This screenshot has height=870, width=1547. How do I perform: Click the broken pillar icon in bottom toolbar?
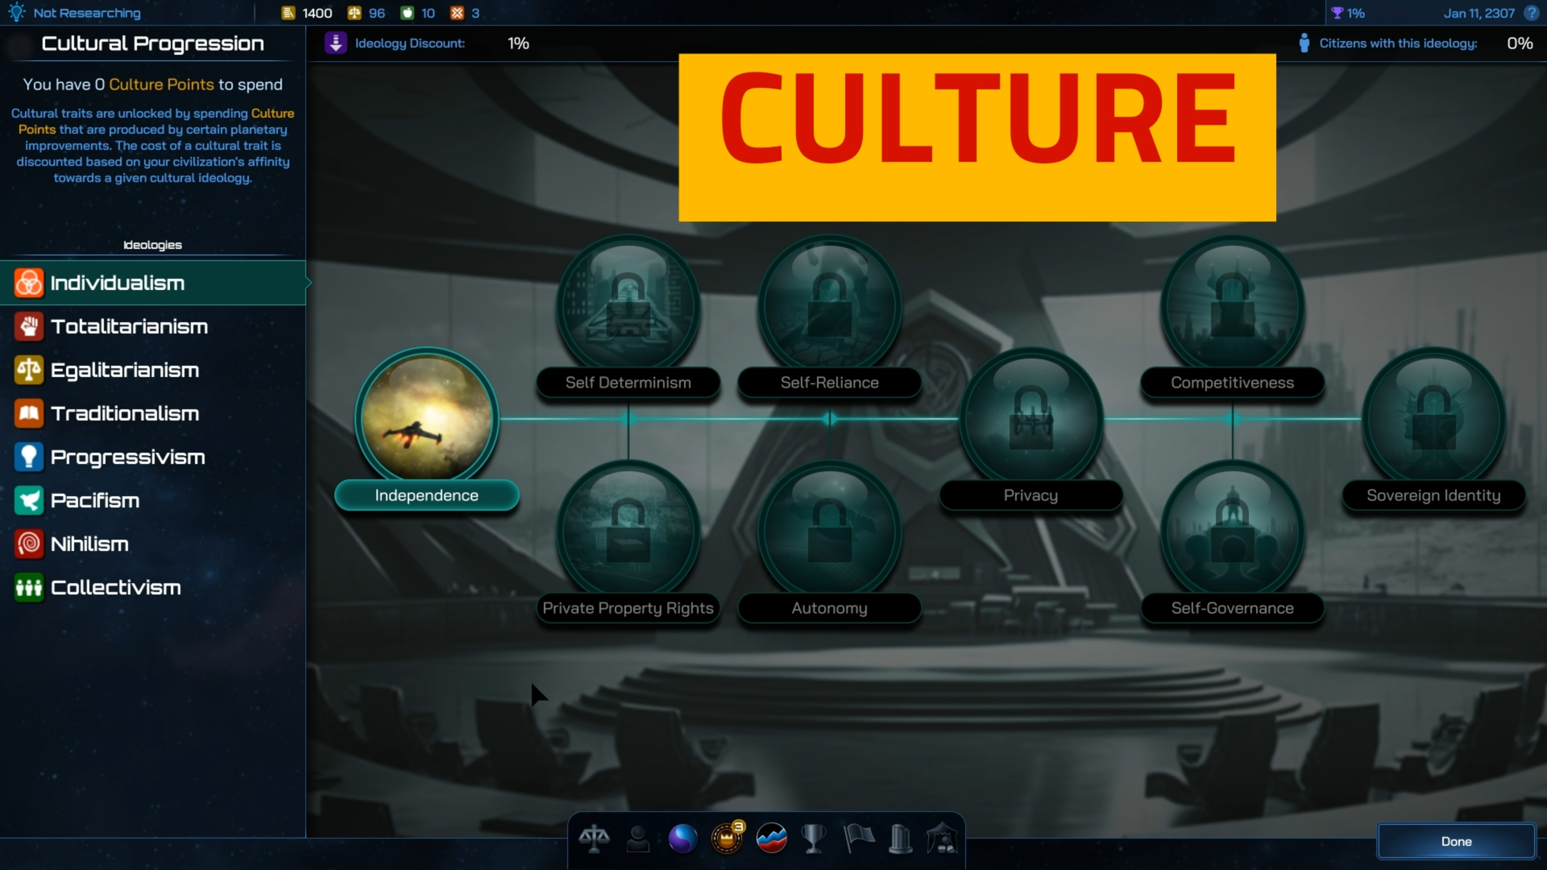click(x=900, y=838)
